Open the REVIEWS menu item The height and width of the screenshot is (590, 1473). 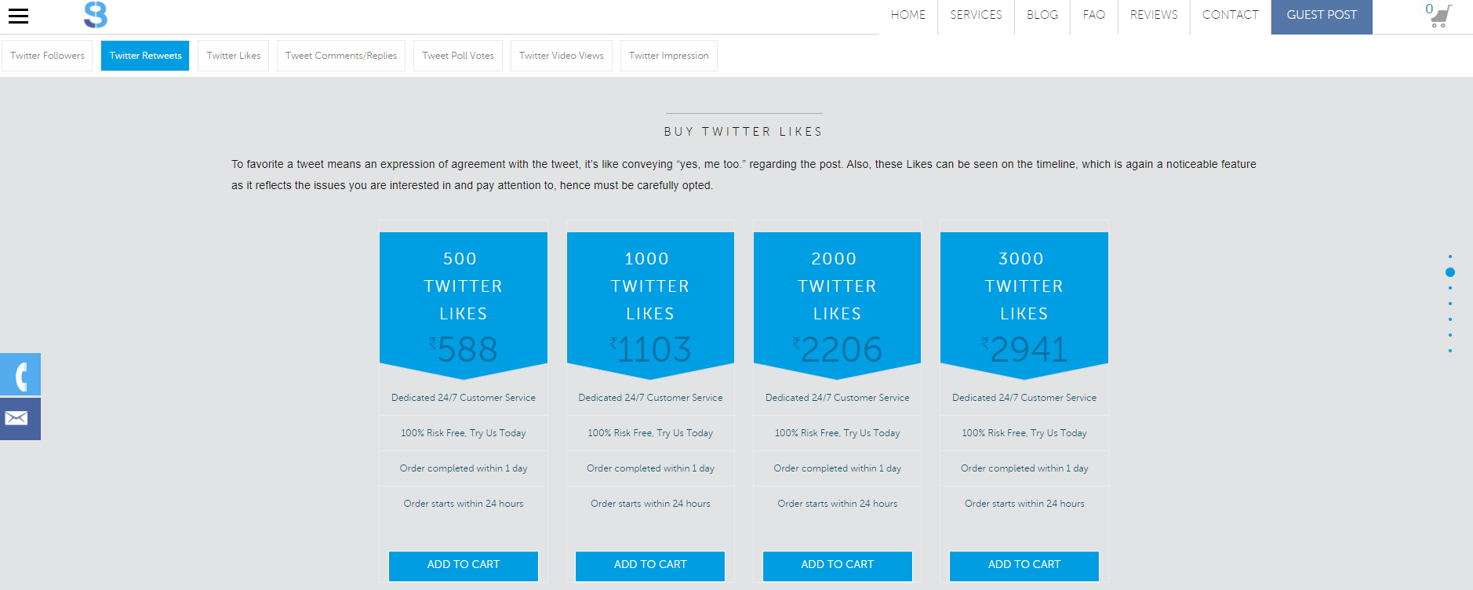pos(1154,15)
